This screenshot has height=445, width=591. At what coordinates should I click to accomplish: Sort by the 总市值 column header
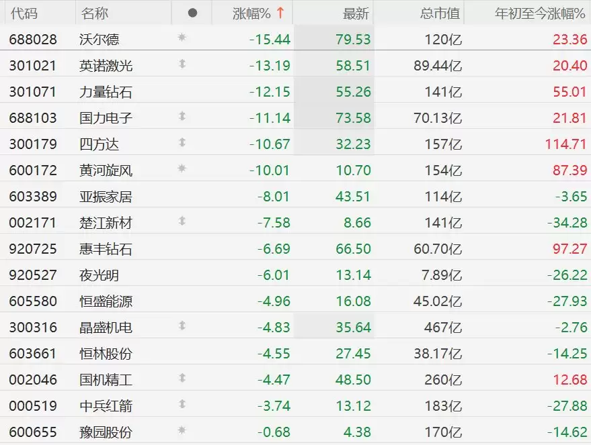click(440, 13)
